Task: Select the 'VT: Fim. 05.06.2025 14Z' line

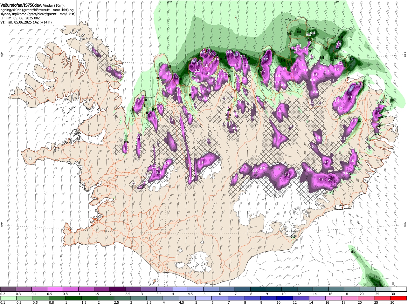Action: click(x=19, y=22)
